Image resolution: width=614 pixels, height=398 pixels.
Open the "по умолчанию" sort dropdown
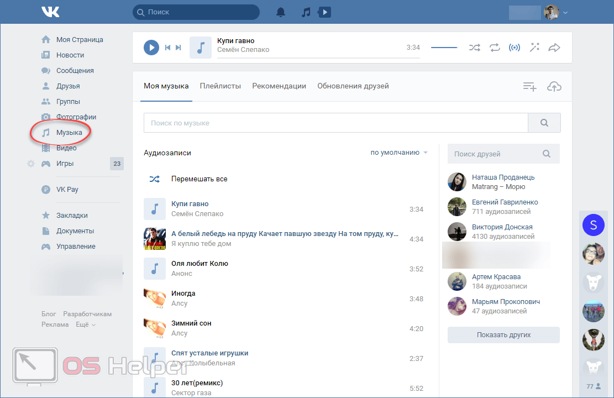coord(399,153)
